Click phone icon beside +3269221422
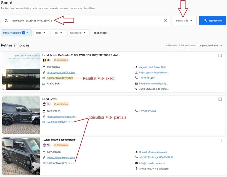 click(x=136, y=78)
